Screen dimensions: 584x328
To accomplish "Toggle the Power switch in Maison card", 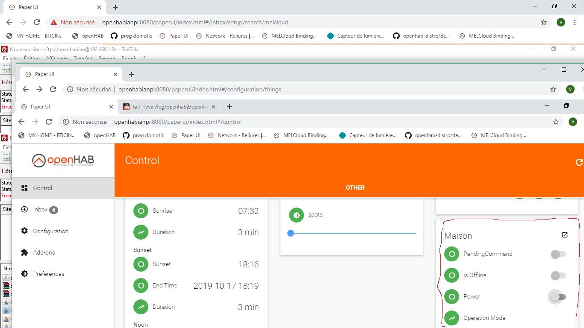I will tap(557, 297).
